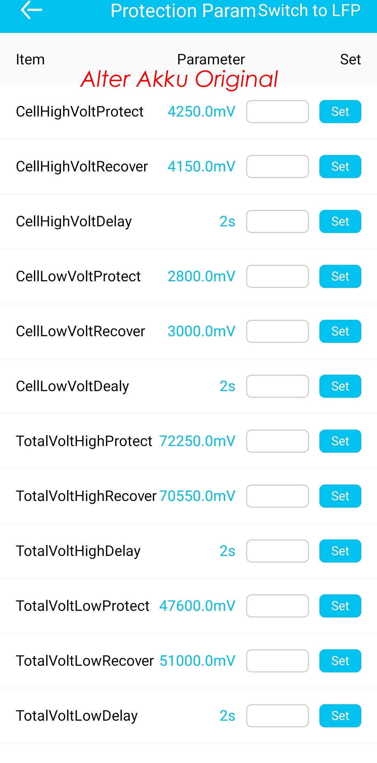The image size is (377, 763).
Task: Apply CellLowVoltProtect with its Set button
Action: coord(340,276)
